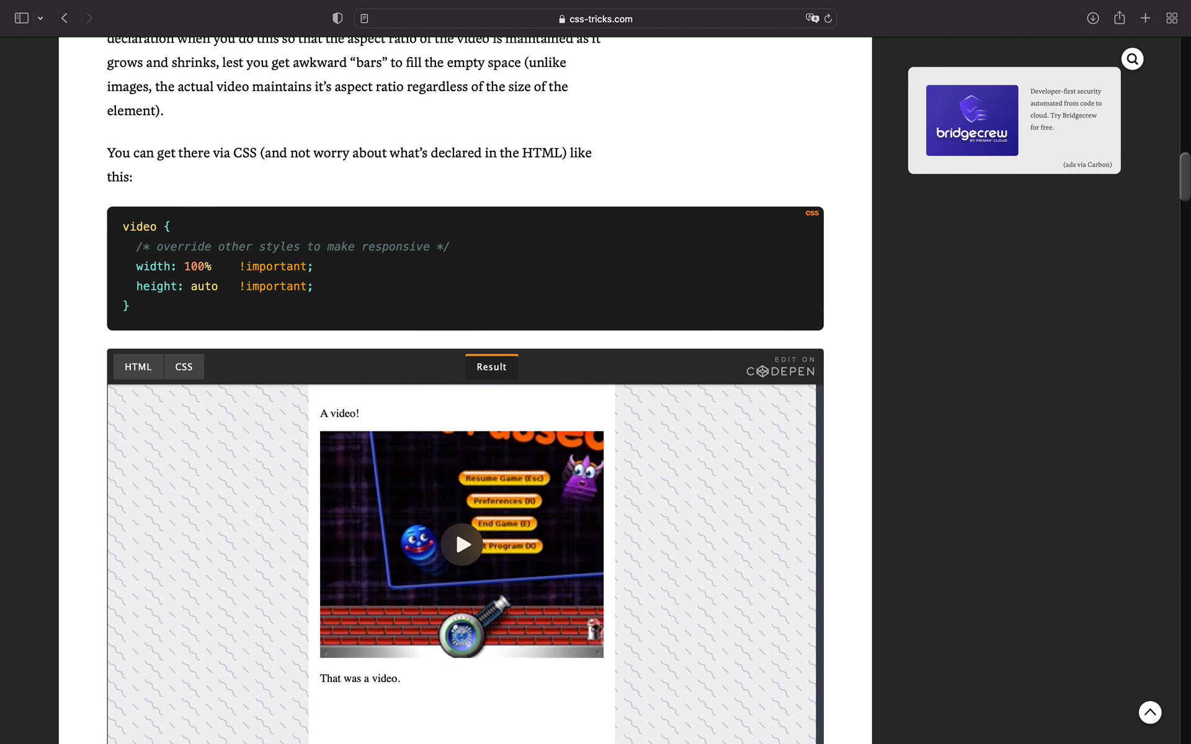Click the page vertical scrollbar thumb
The image size is (1191, 744).
pyautogui.click(x=1185, y=177)
